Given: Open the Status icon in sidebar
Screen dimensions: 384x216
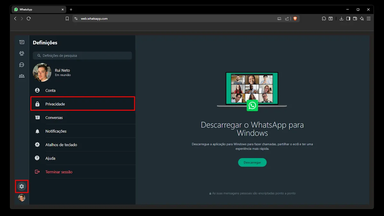Looking at the screenshot, I should click(x=22, y=53).
